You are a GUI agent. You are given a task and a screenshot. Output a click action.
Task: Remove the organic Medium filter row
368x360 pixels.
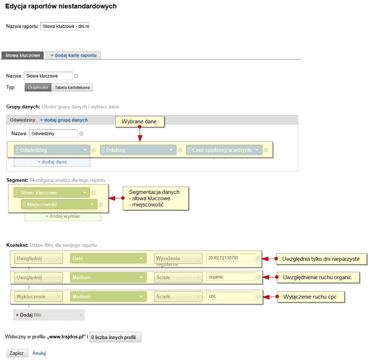258,277
